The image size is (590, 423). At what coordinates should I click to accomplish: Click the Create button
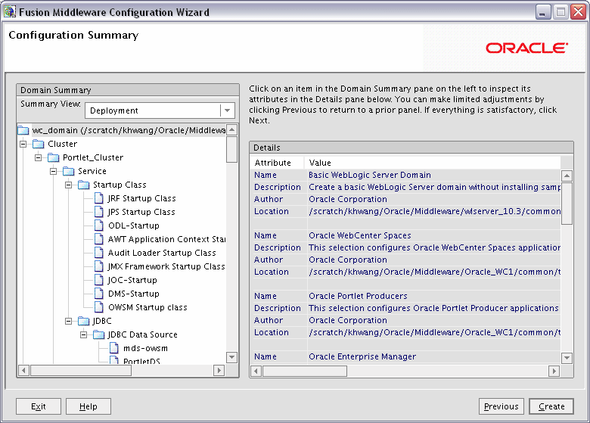(551, 406)
